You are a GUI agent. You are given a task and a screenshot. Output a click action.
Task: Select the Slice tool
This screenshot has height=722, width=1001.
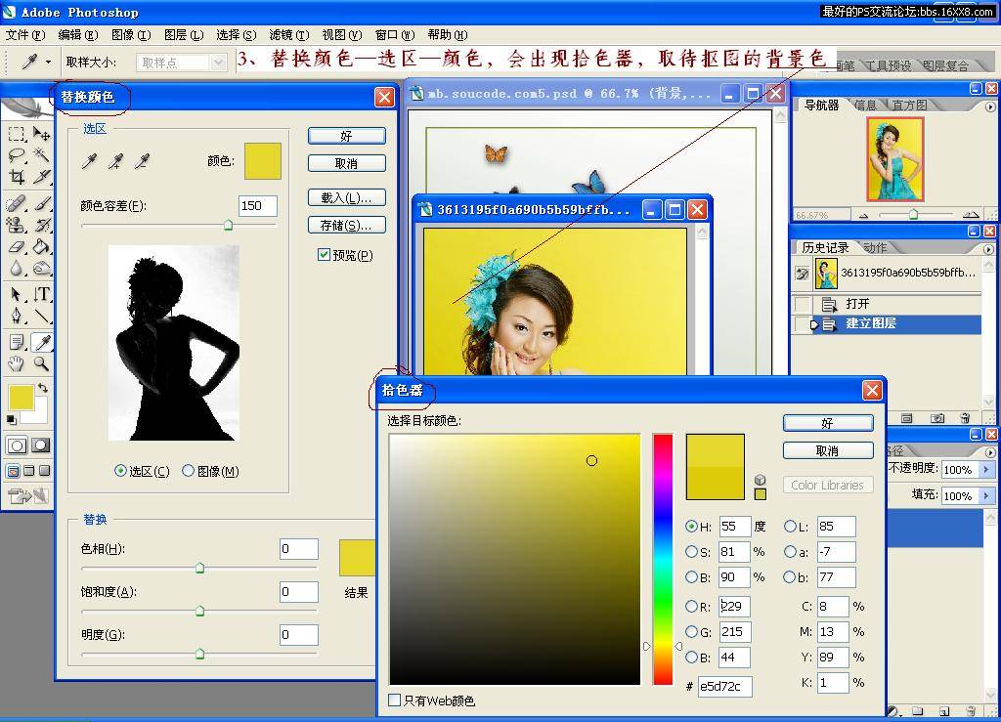click(41, 177)
